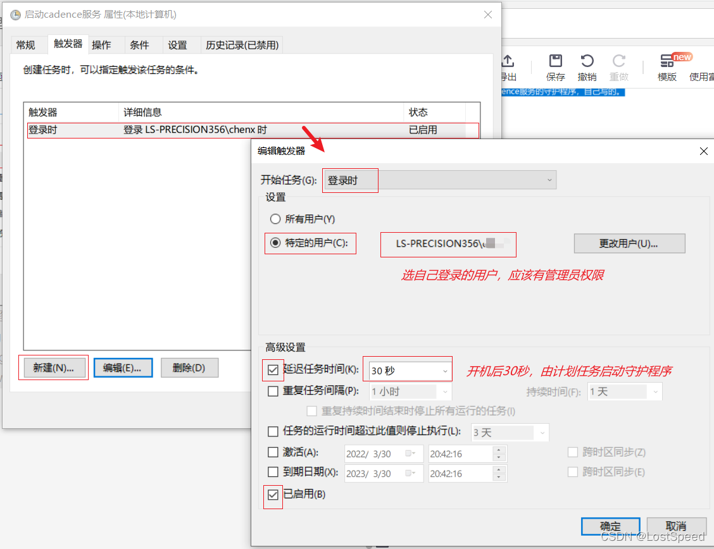Open the 3 天 duration dropdown
The width and height of the screenshot is (714, 549).
coord(541,433)
